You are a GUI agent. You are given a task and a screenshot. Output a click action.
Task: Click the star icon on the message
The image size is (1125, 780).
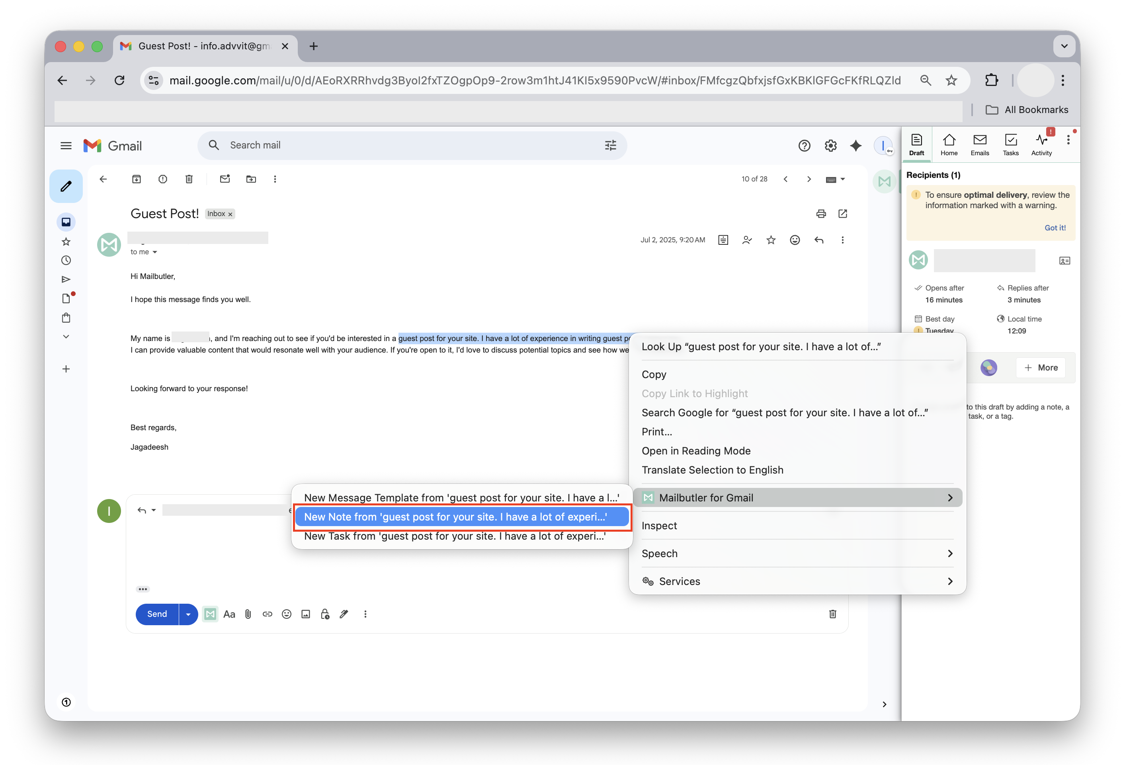tap(771, 240)
